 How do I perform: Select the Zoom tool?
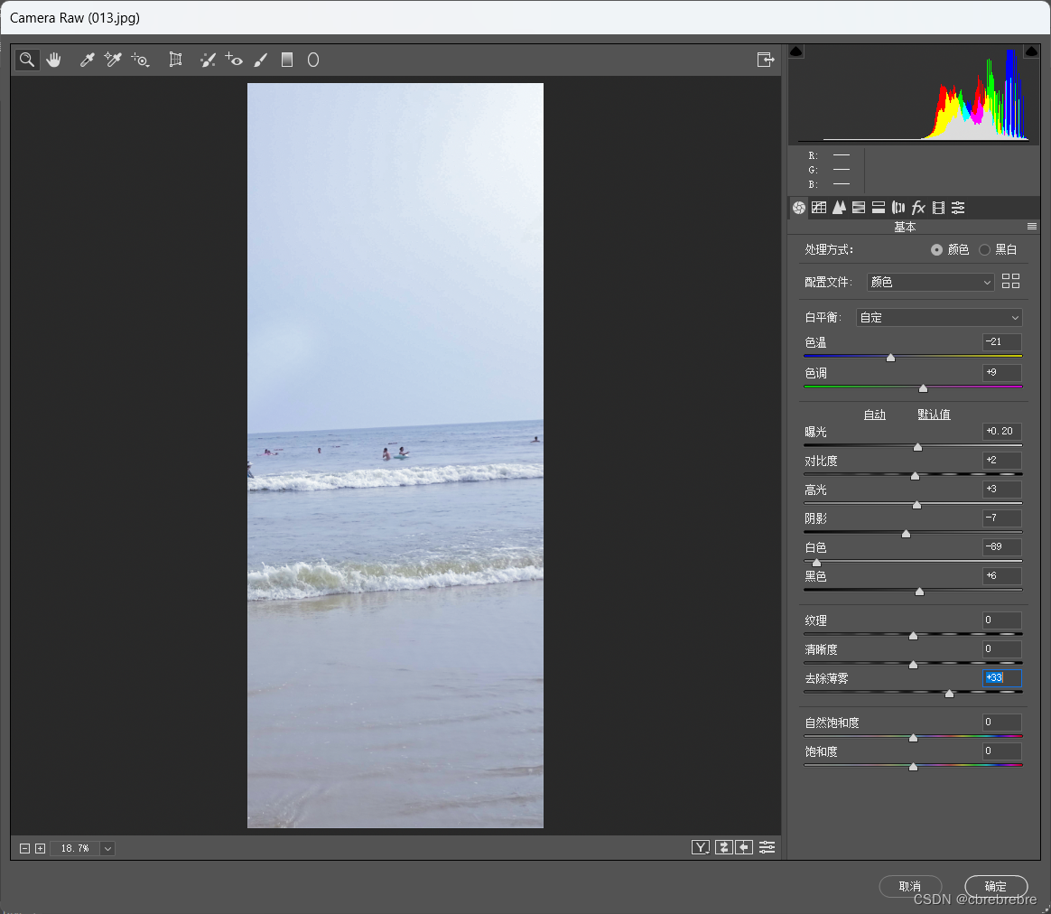pos(27,60)
